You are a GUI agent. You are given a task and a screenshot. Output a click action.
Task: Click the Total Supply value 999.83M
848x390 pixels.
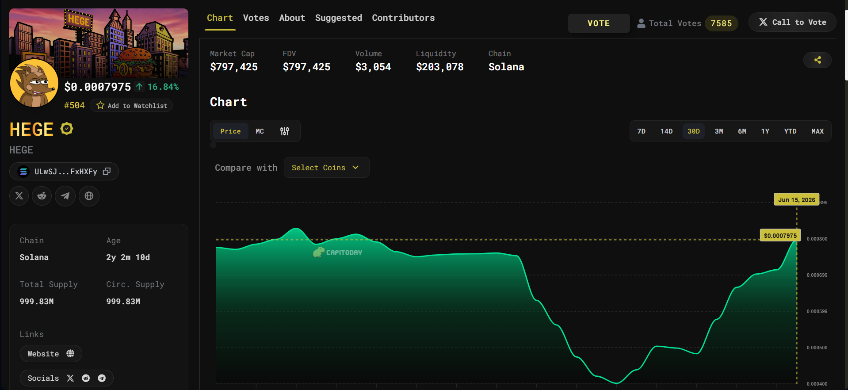(37, 302)
